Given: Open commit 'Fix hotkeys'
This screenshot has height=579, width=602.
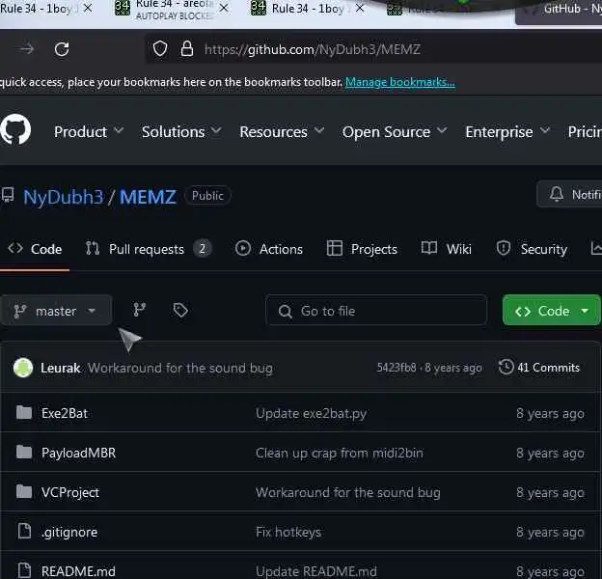Looking at the screenshot, I should click(x=288, y=532).
